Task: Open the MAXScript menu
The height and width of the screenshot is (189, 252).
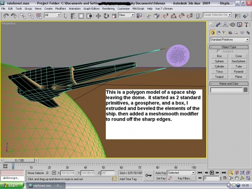Action: (138, 9)
